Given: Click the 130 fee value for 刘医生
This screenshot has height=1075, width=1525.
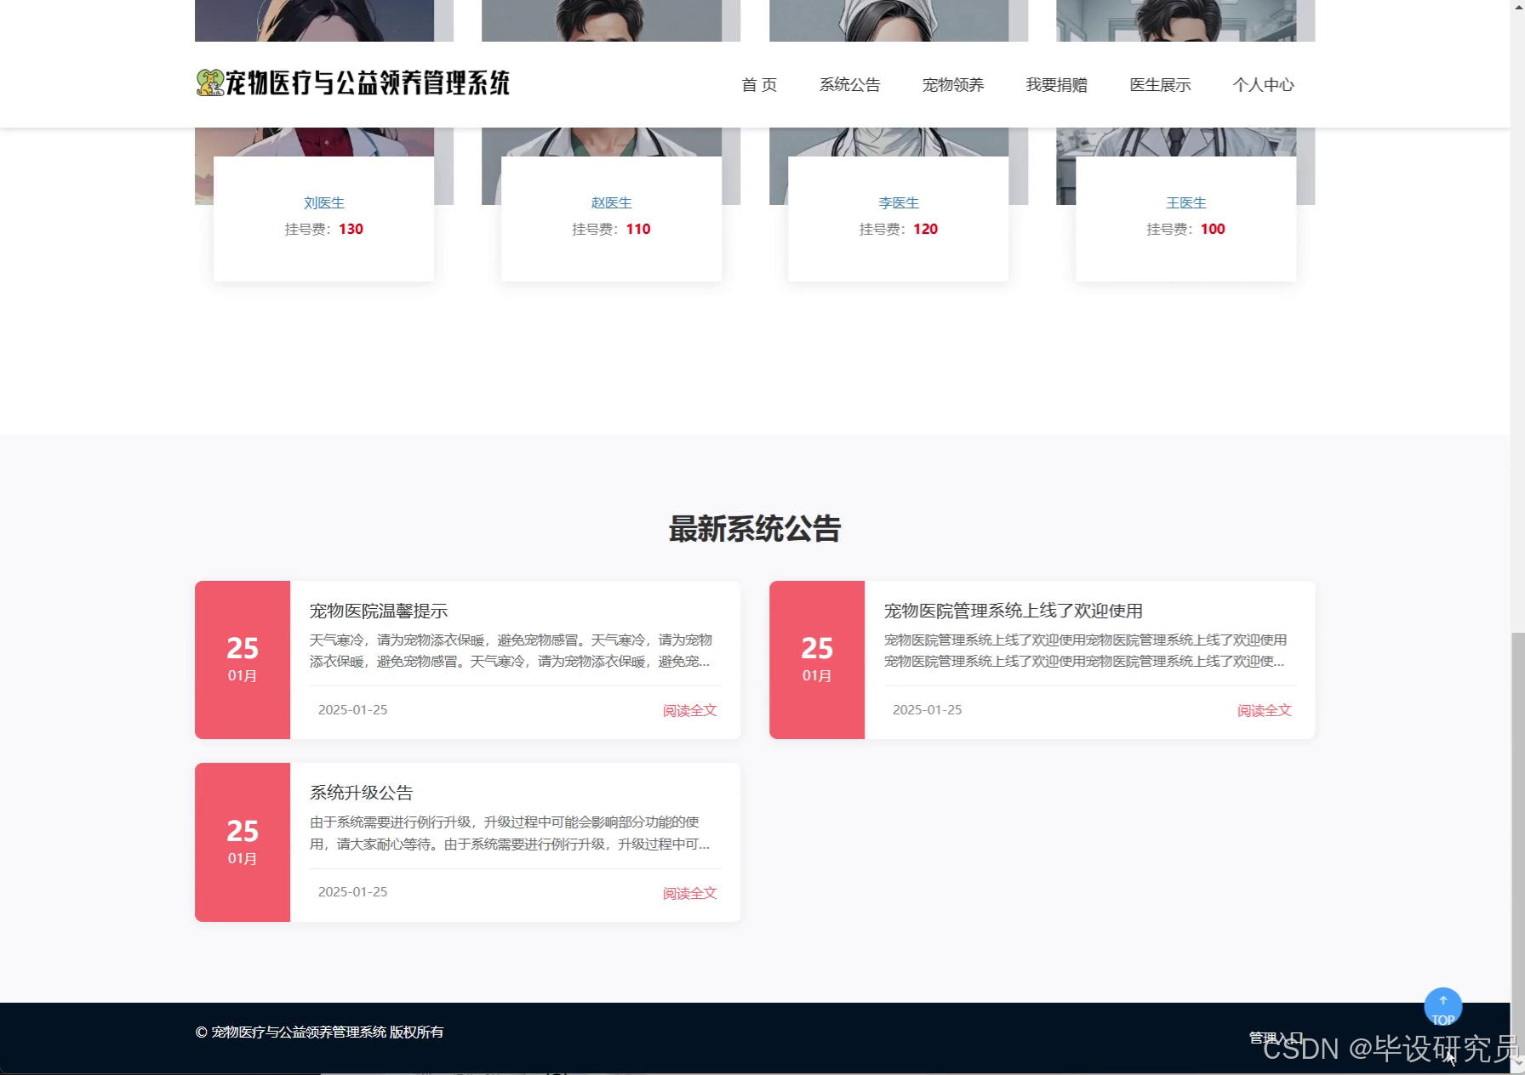Looking at the screenshot, I should coord(351,229).
